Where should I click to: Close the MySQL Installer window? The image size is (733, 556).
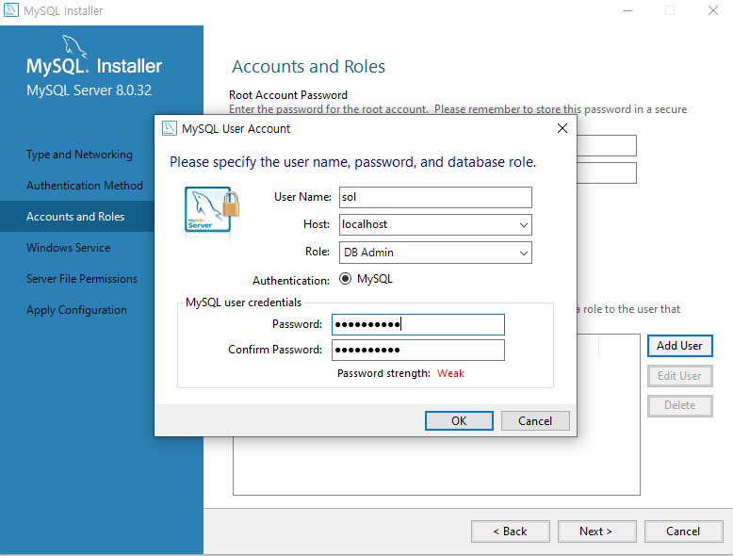click(x=713, y=10)
